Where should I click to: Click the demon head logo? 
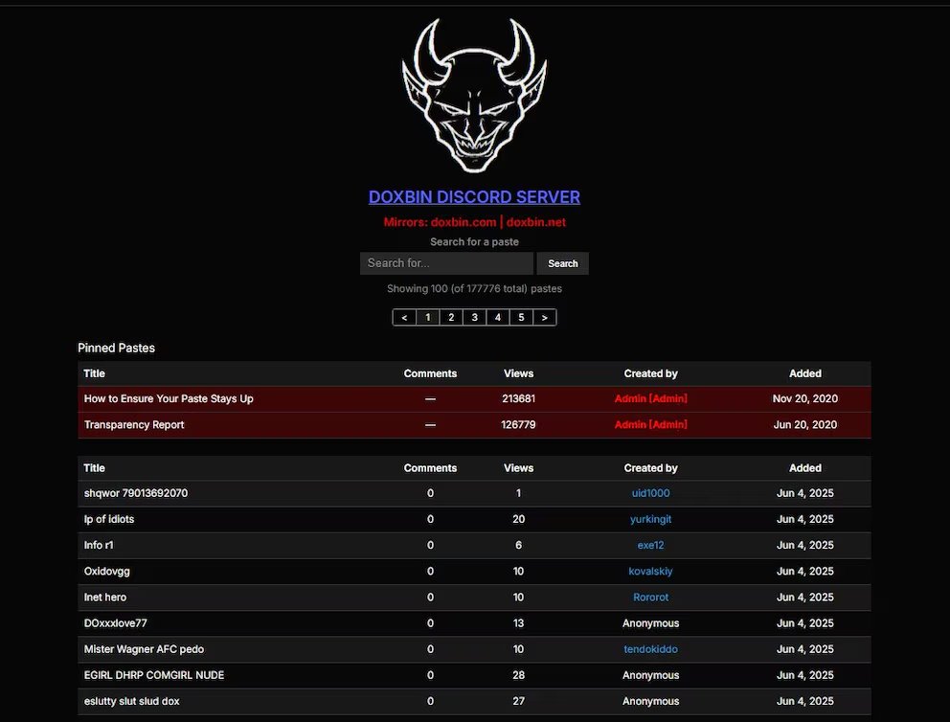[474, 96]
